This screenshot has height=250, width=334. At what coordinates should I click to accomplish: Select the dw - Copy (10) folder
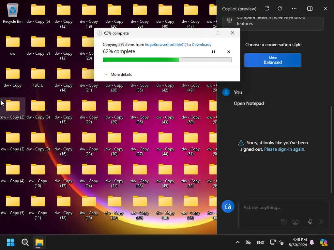coord(38,175)
